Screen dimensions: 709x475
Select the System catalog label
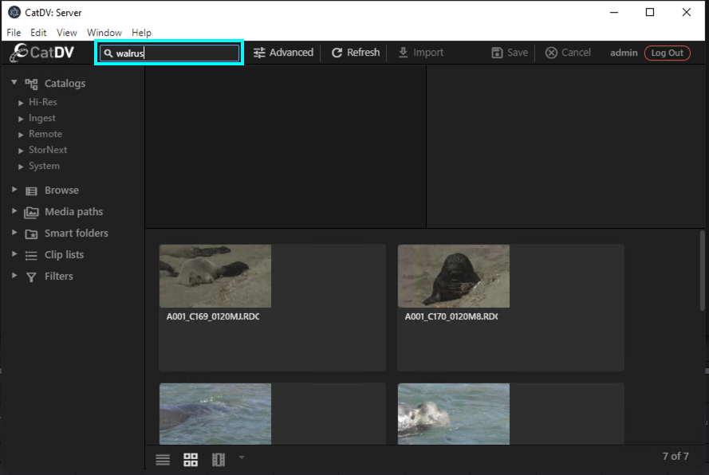click(x=44, y=167)
